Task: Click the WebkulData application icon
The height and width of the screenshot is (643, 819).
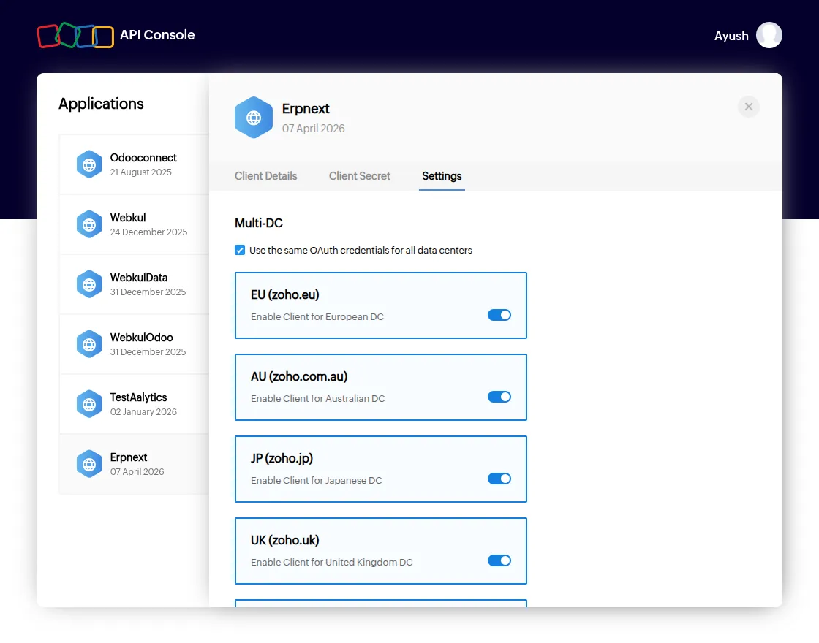Action: (89, 284)
